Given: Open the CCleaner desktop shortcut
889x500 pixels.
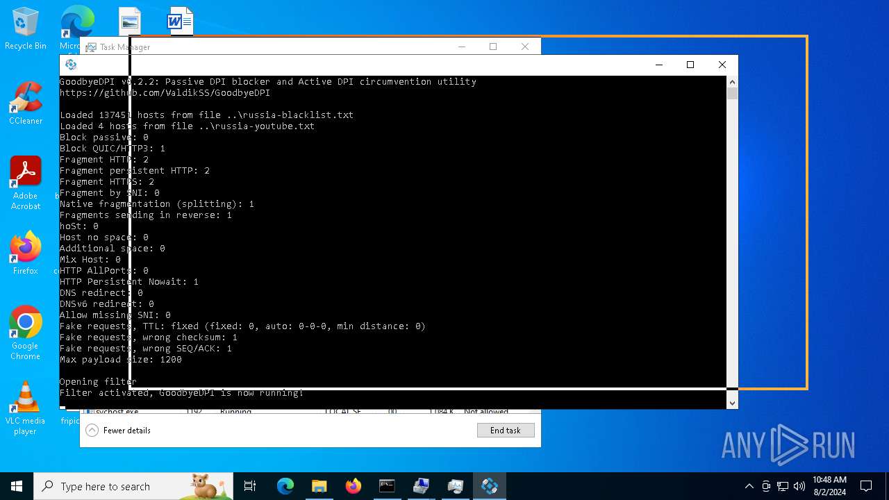Looking at the screenshot, I should 25,103.
